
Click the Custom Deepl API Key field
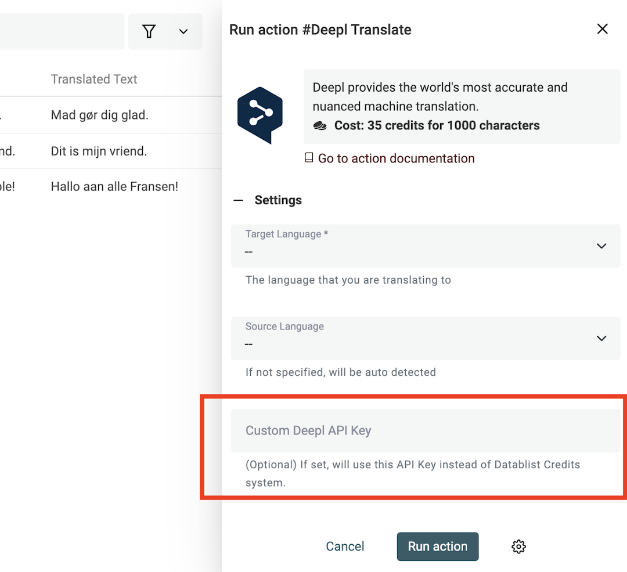(426, 430)
